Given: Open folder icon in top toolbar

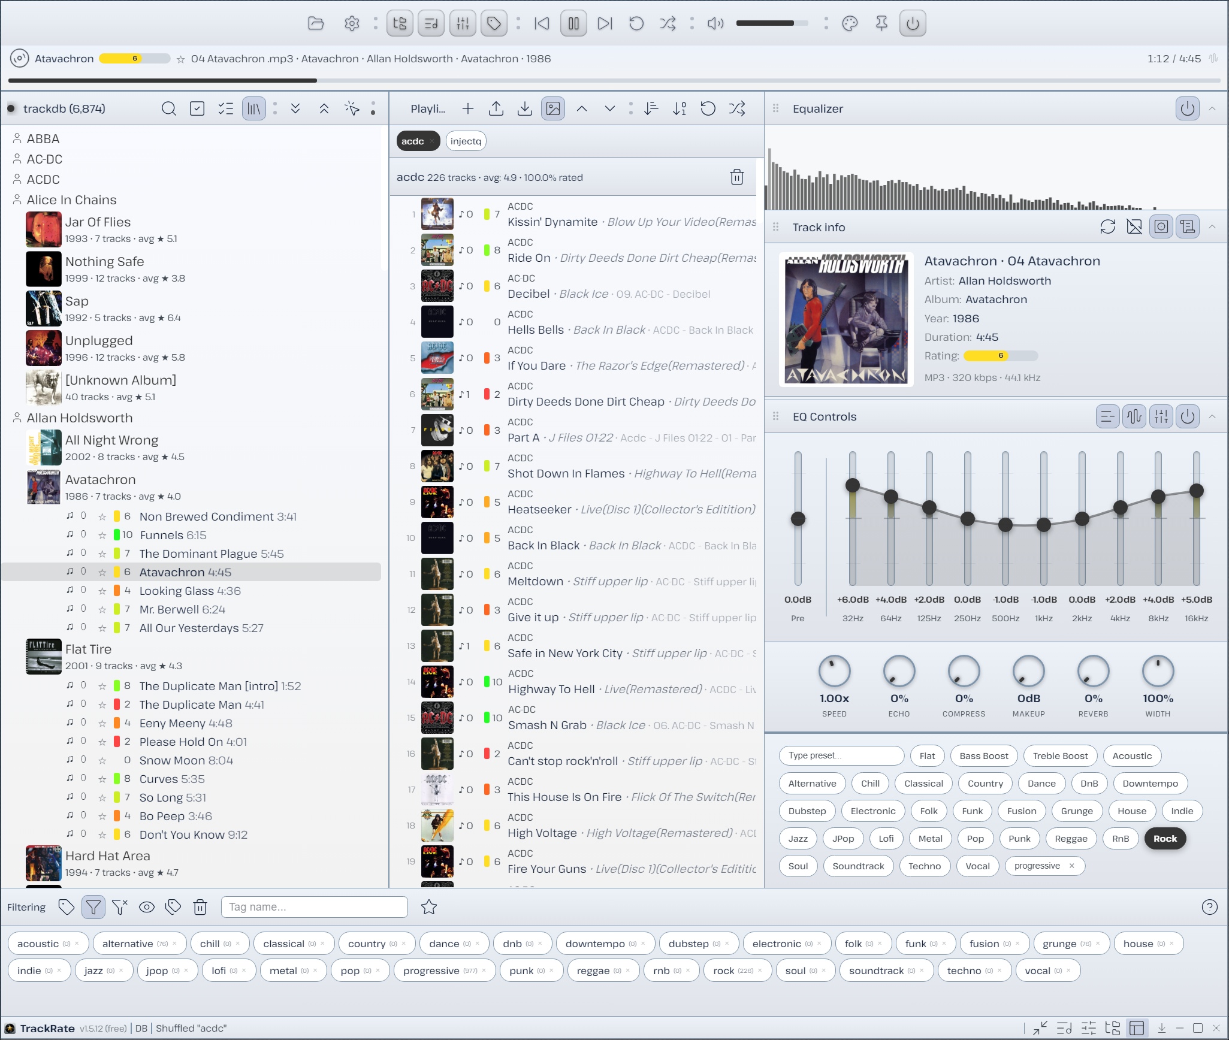Looking at the screenshot, I should pos(316,23).
